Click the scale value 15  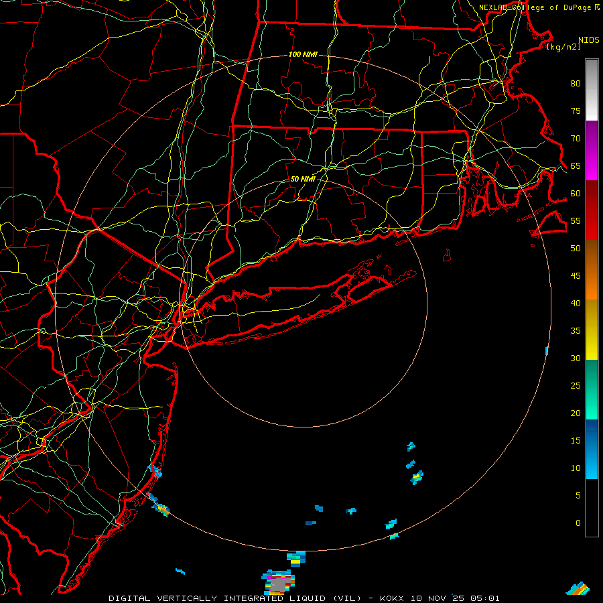pyautogui.click(x=576, y=441)
